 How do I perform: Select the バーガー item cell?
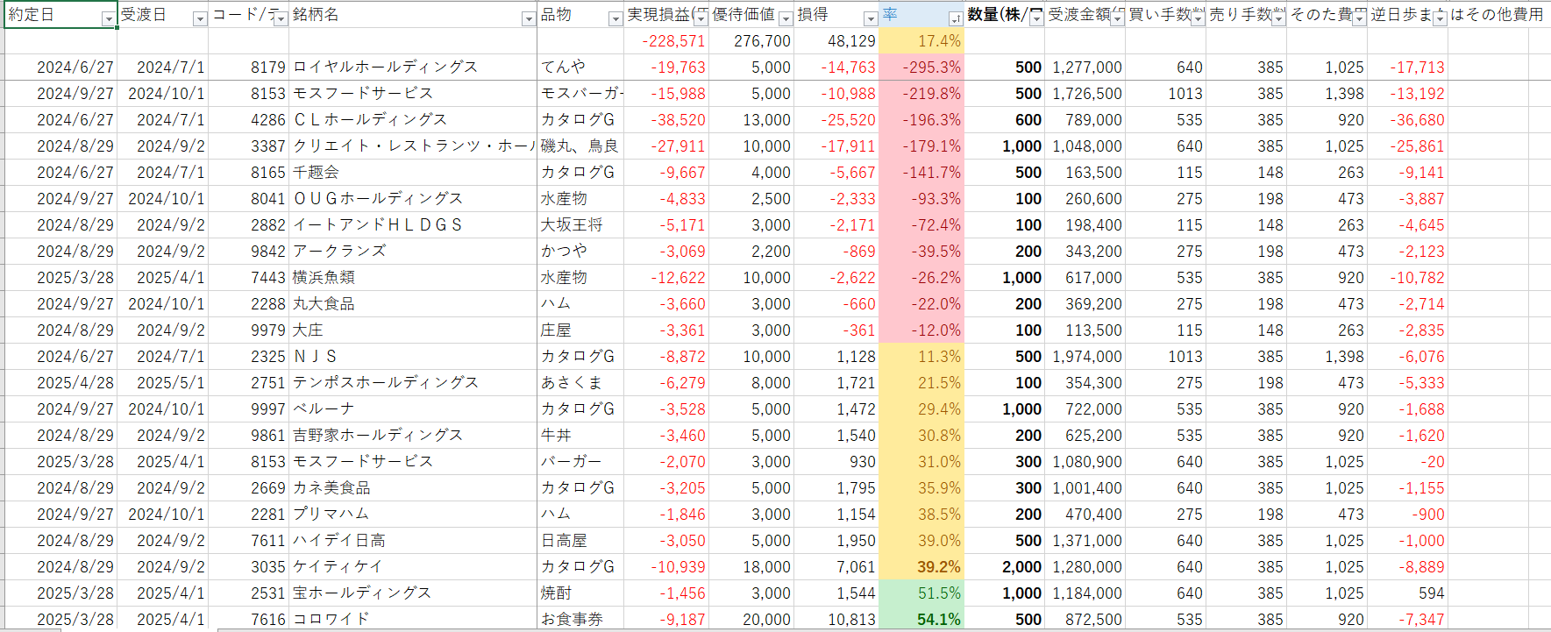(x=580, y=462)
